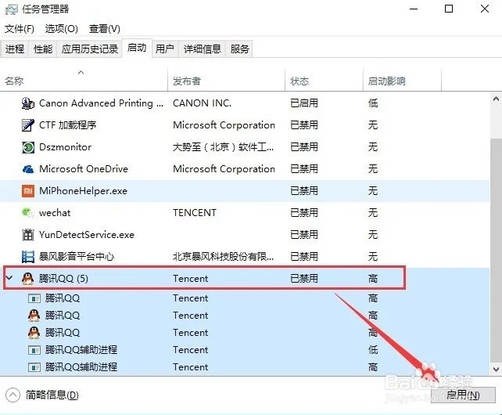This screenshot has height=415, width=502.
Task: Click 已启用 status of Canon row
Action: coord(304,103)
